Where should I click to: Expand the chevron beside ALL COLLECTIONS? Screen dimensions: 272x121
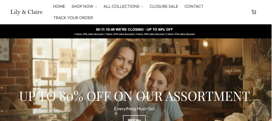(142, 7)
